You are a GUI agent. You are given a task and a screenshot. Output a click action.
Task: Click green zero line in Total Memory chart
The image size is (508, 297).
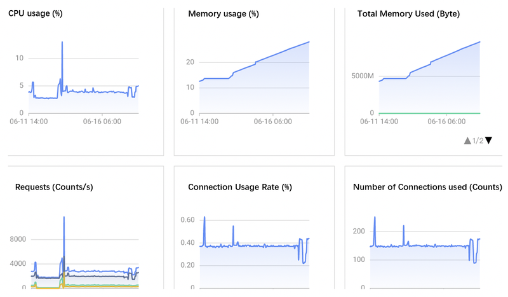click(429, 113)
